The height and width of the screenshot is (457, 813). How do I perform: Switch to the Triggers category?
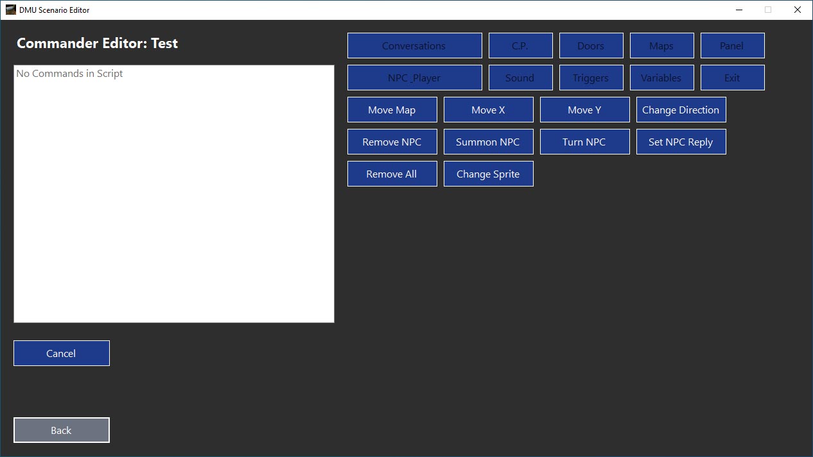point(591,78)
